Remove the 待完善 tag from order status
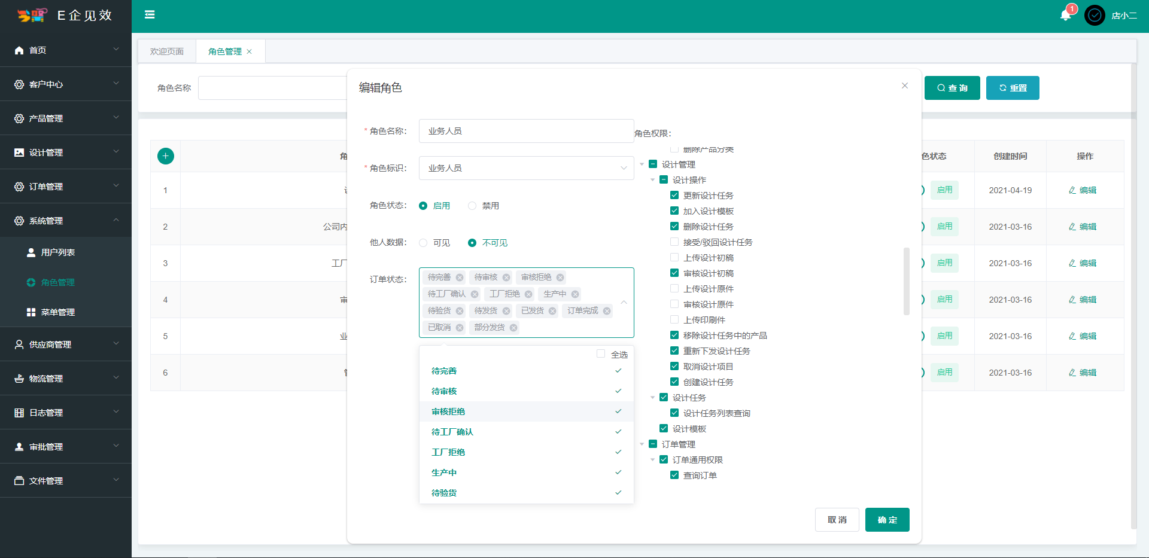Image resolution: width=1149 pixels, height=558 pixels. tap(460, 278)
